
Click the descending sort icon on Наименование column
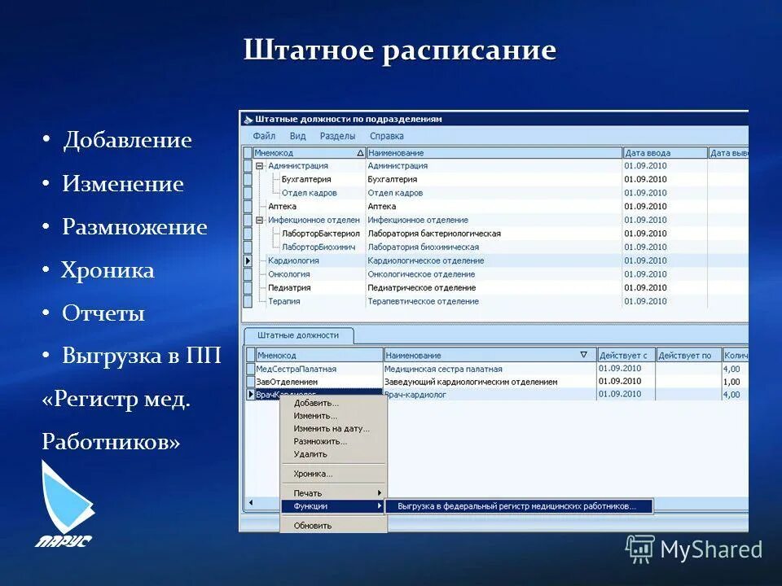pos(584,353)
